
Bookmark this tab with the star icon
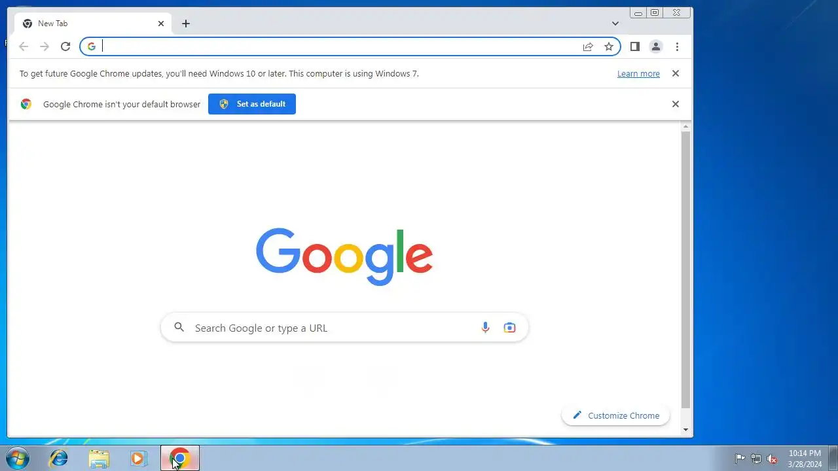pyautogui.click(x=609, y=46)
